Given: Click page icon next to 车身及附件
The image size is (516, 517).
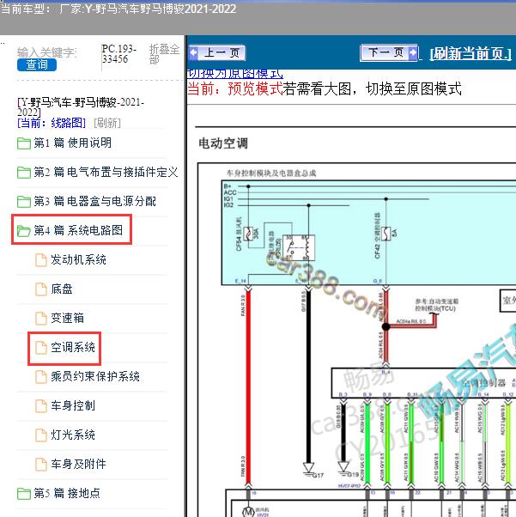Looking at the screenshot, I should click(x=41, y=465).
